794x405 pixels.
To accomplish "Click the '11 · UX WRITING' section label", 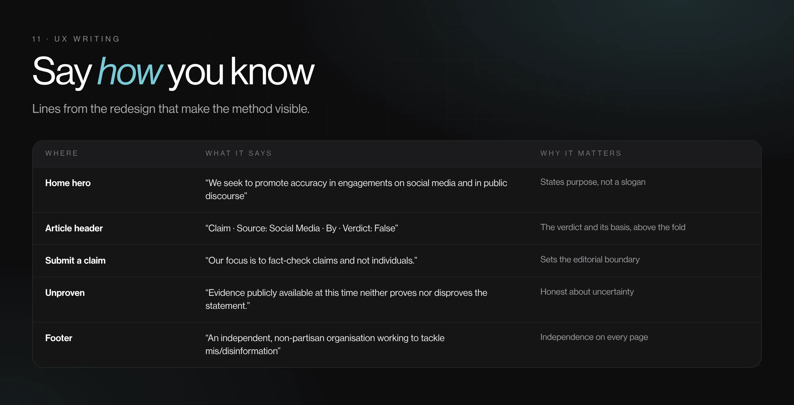I will coord(76,39).
